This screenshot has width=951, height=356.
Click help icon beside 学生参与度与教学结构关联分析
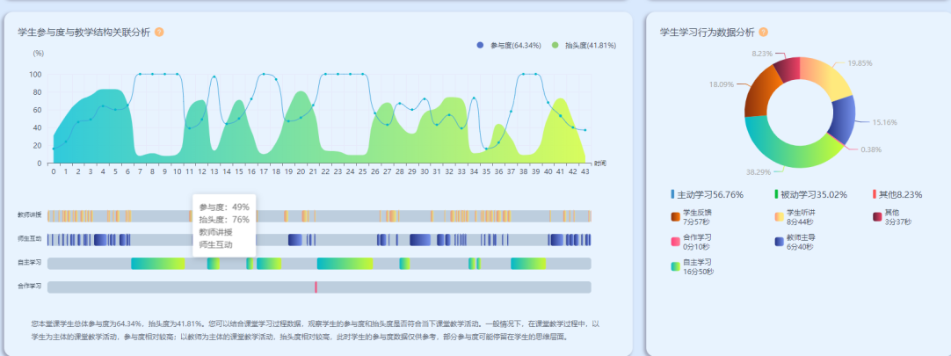[159, 33]
